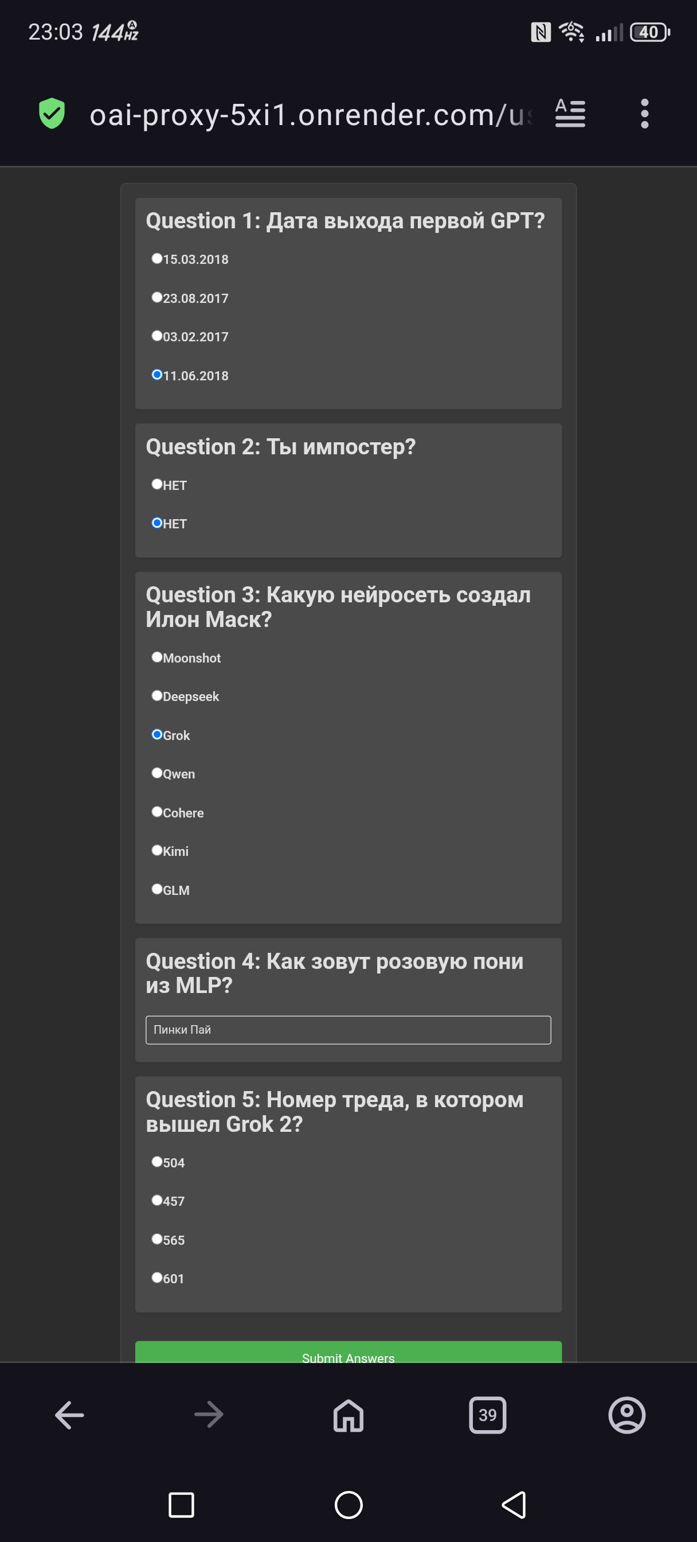This screenshot has height=1542, width=697.
Task: Click the Submit Answers button
Action: (348, 1354)
